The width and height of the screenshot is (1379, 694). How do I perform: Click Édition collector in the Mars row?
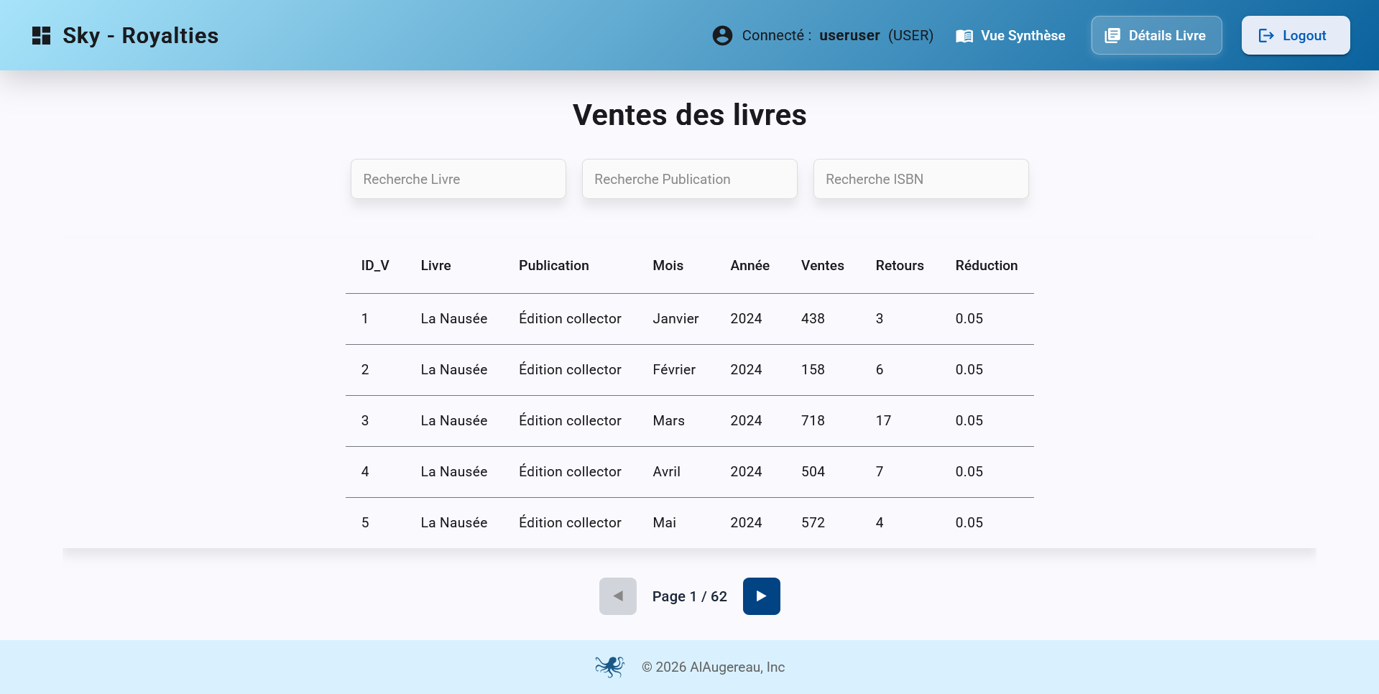(x=571, y=421)
